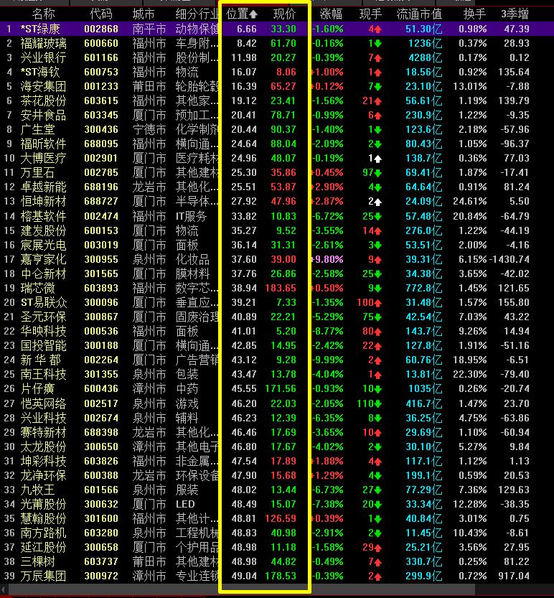554x598 pixels.
Task: Click price 171.56 in 现价 column
Action: [x=281, y=389]
